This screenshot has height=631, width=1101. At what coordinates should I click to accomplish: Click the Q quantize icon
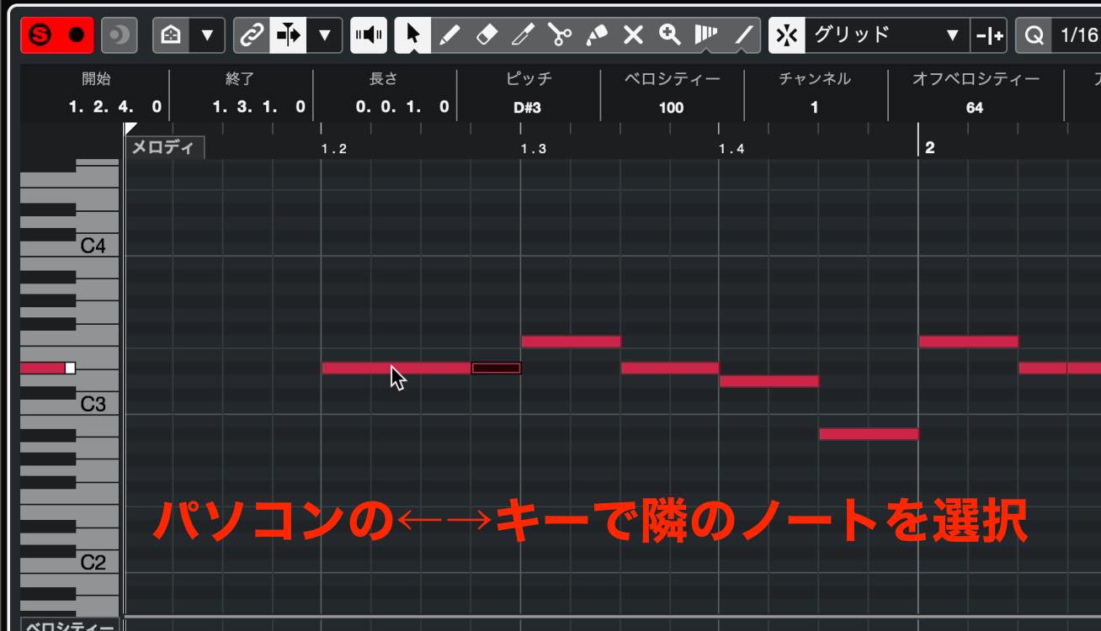click(x=1034, y=35)
